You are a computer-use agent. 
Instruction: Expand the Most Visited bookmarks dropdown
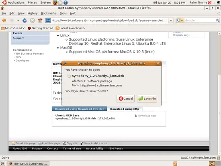pos(23,28)
